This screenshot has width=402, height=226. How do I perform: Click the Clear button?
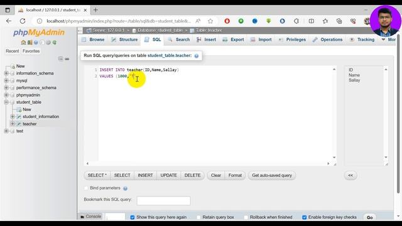216,176
